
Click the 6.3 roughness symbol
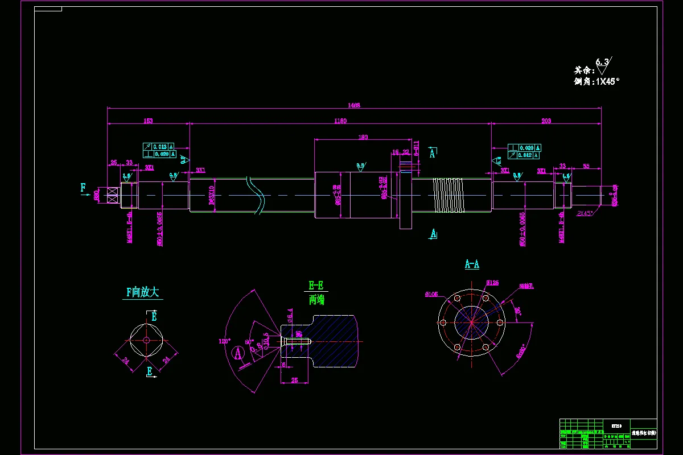tap(603, 67)
